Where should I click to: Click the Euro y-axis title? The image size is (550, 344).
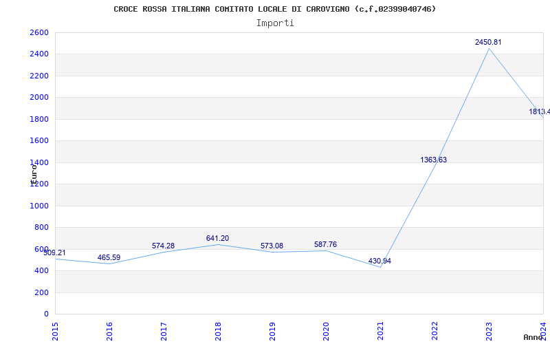click(x=33, y=172)
